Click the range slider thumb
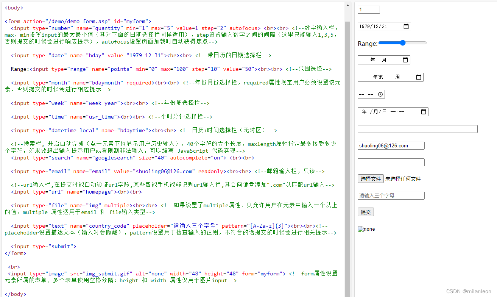The width and height of the screenshot is (497, 297). click(x=403, y=43)
